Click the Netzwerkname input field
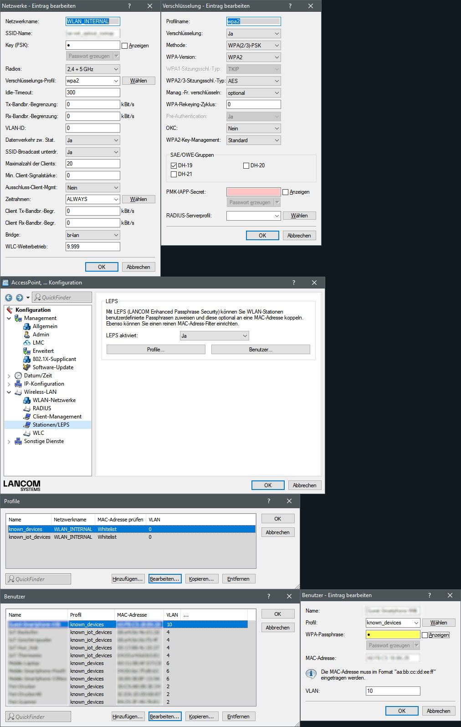461x727 pixels. pos(93,21)
